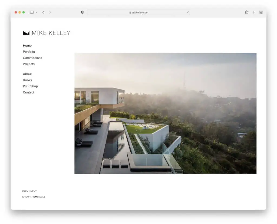
Task: Click the Safari sidebar toggle icon
Action: pyautogui.click(x=31, y=12)
